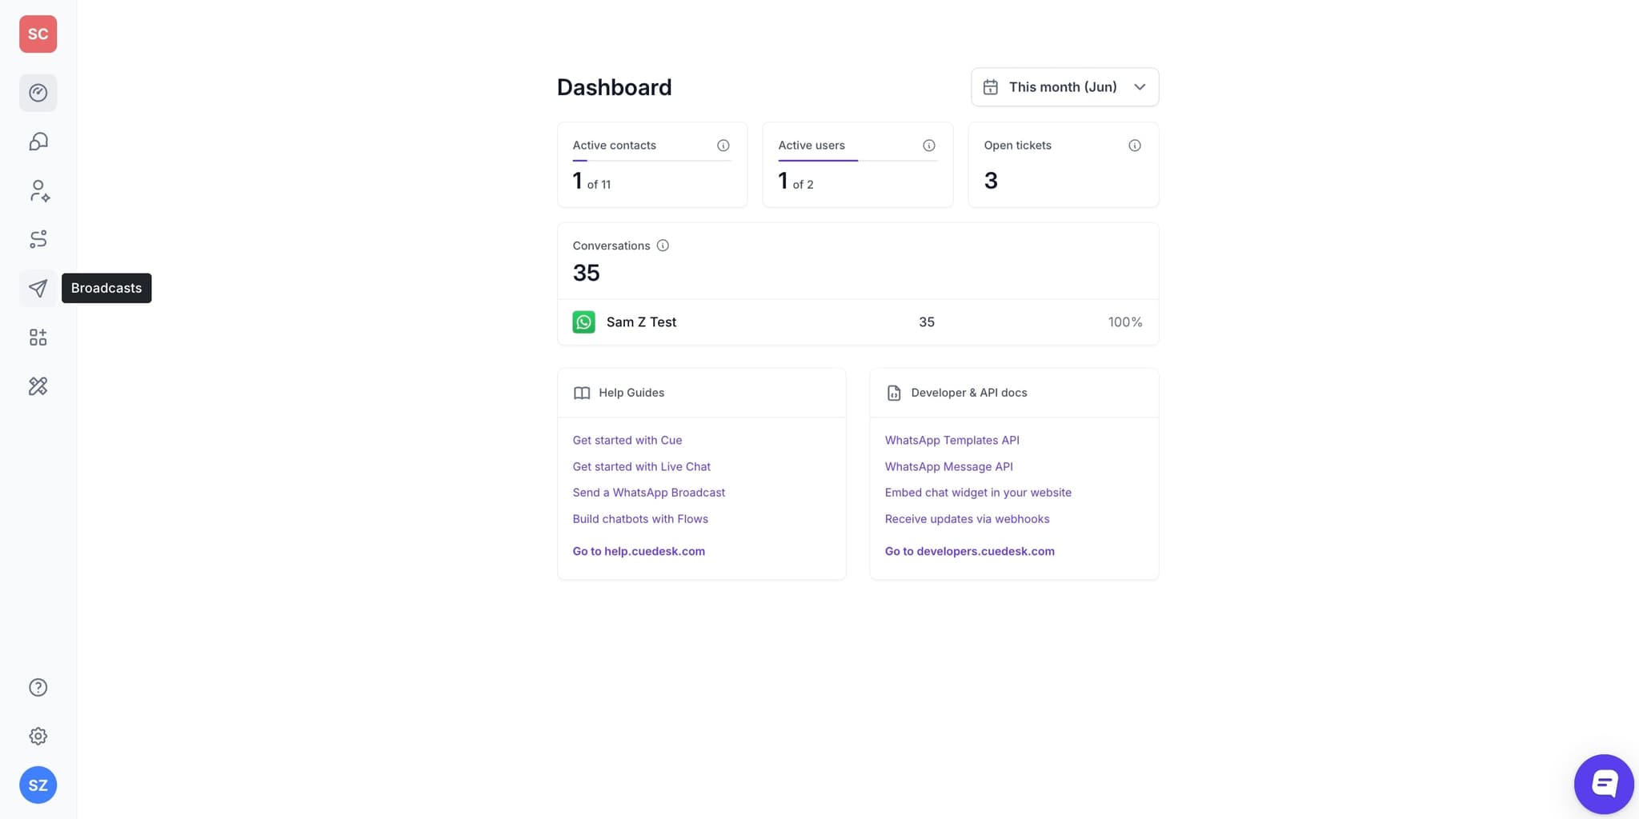This screenshot has height=819, width=1639.
Task: Open the Help question mark icon
Action: point(38,687)
